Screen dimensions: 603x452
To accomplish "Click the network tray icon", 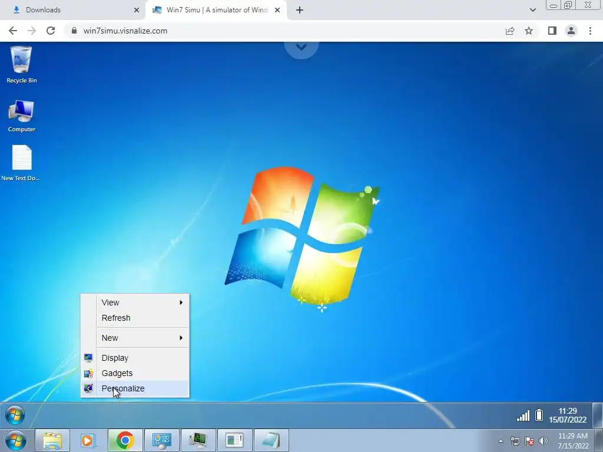I will pyautogui.click(x=515, y=441).
